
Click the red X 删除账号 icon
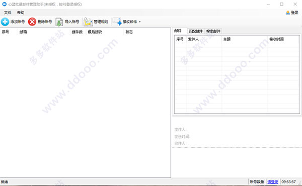click(32, 22)
